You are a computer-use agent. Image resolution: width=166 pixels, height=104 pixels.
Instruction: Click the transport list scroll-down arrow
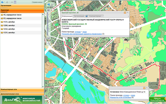point(43,87)
